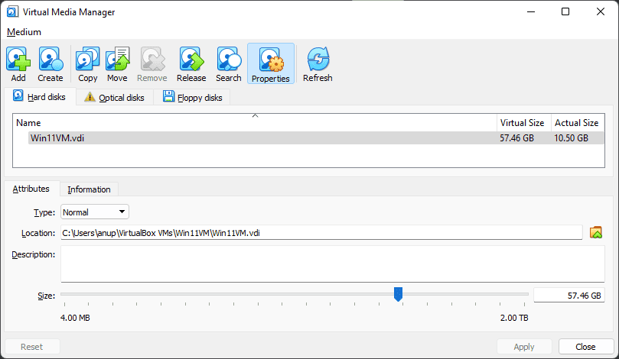Click the Virtual Media Manager title icon

pyautogui.click(x=11, y=11)
